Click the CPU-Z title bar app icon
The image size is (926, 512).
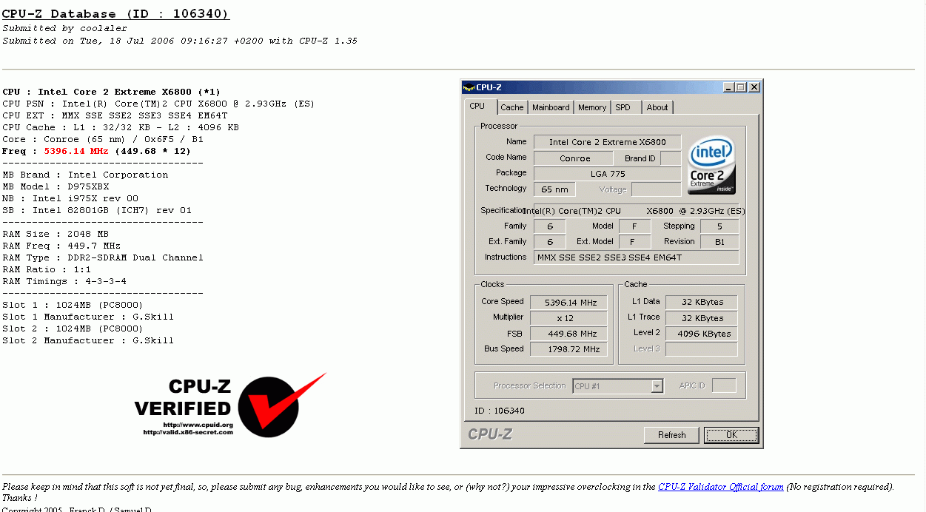click(x=469, y=87)
